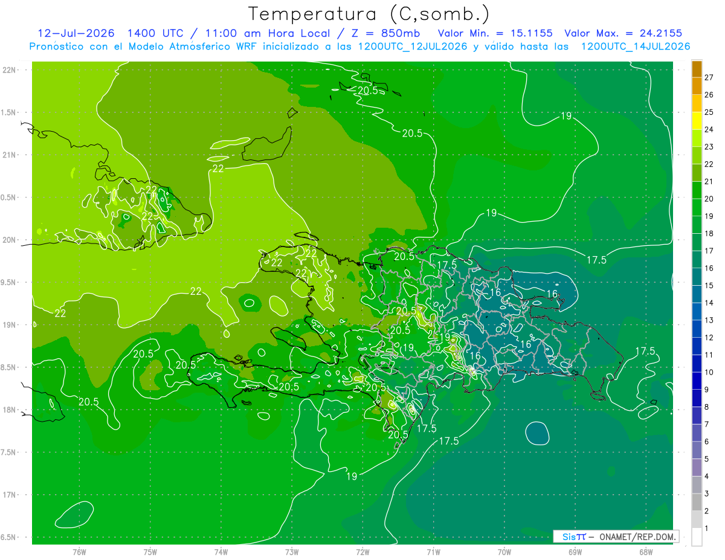Click the brown swatch above 27 in the color scale
This screenshot has height=560, width=725.
pyautogui.click(x=697, y=69)
